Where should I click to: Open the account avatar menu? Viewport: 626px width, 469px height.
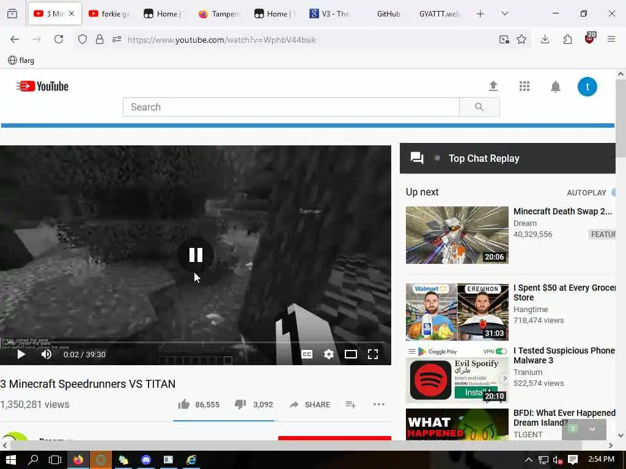click(587, 87)
